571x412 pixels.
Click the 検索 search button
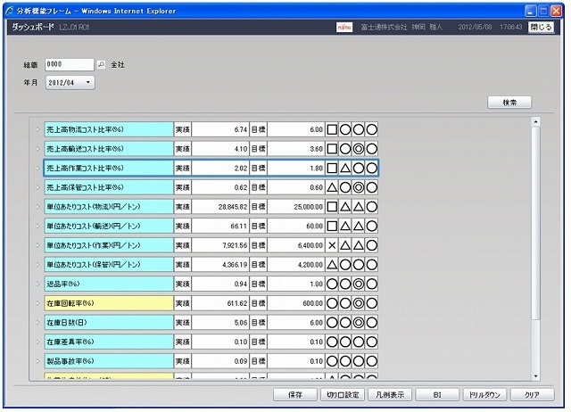coord(509,103)
